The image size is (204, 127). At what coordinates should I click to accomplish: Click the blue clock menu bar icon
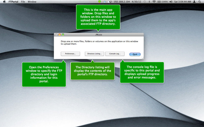pyautogui.click(x=105, y=2)
